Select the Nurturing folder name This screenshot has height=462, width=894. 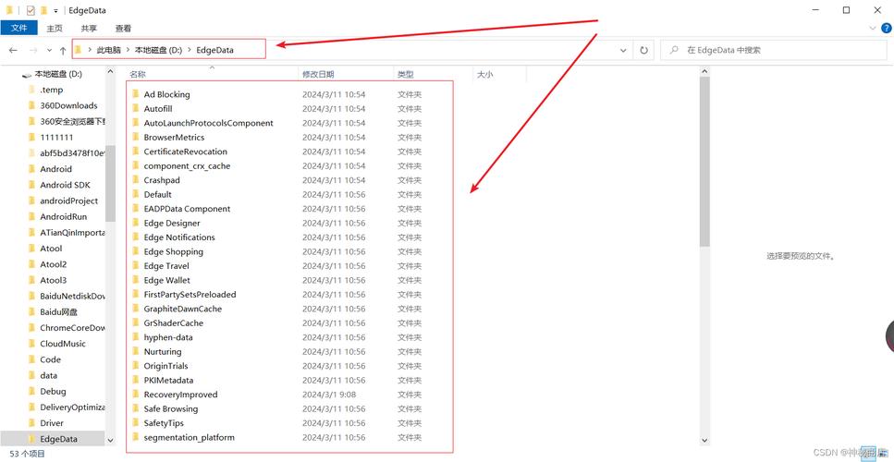pos(163,351)
